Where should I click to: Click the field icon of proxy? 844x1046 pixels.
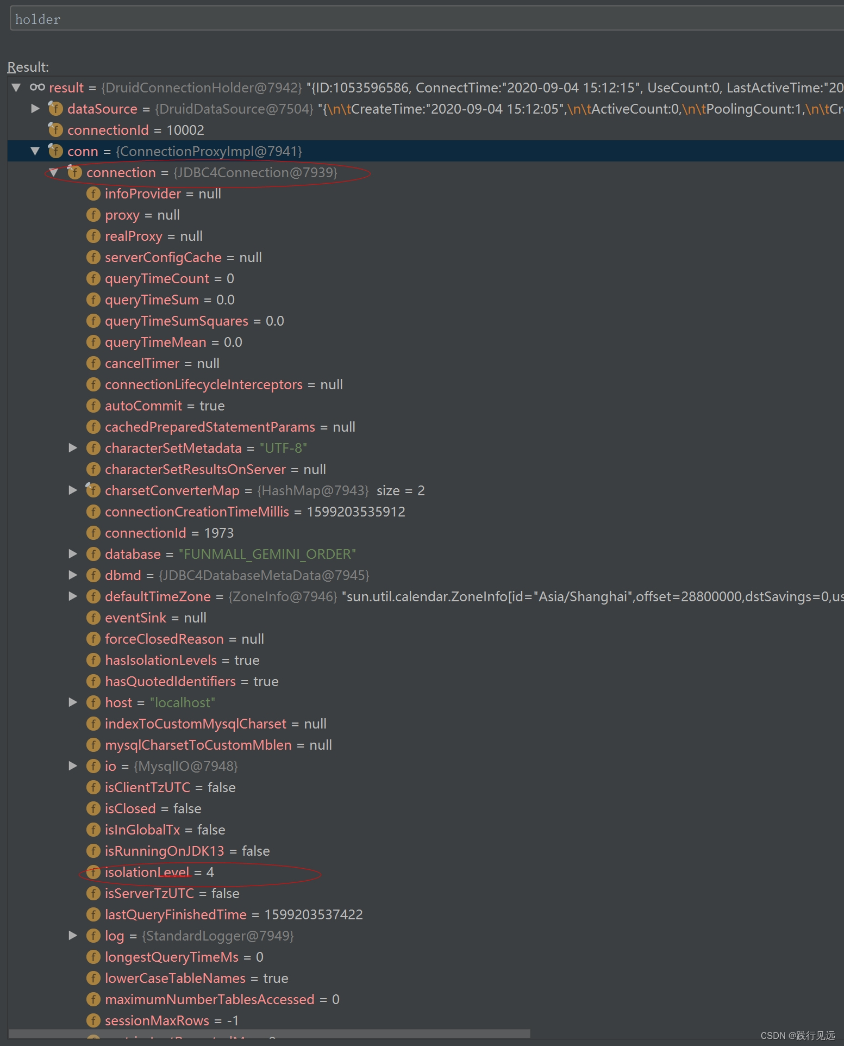(x=93, y=215)
